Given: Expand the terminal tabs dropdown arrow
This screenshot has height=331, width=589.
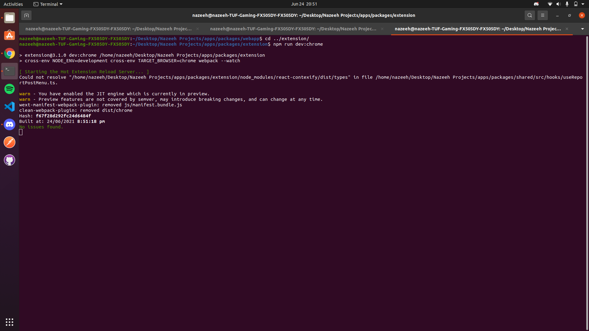Looking at the screenshot, I should point(582,29).
